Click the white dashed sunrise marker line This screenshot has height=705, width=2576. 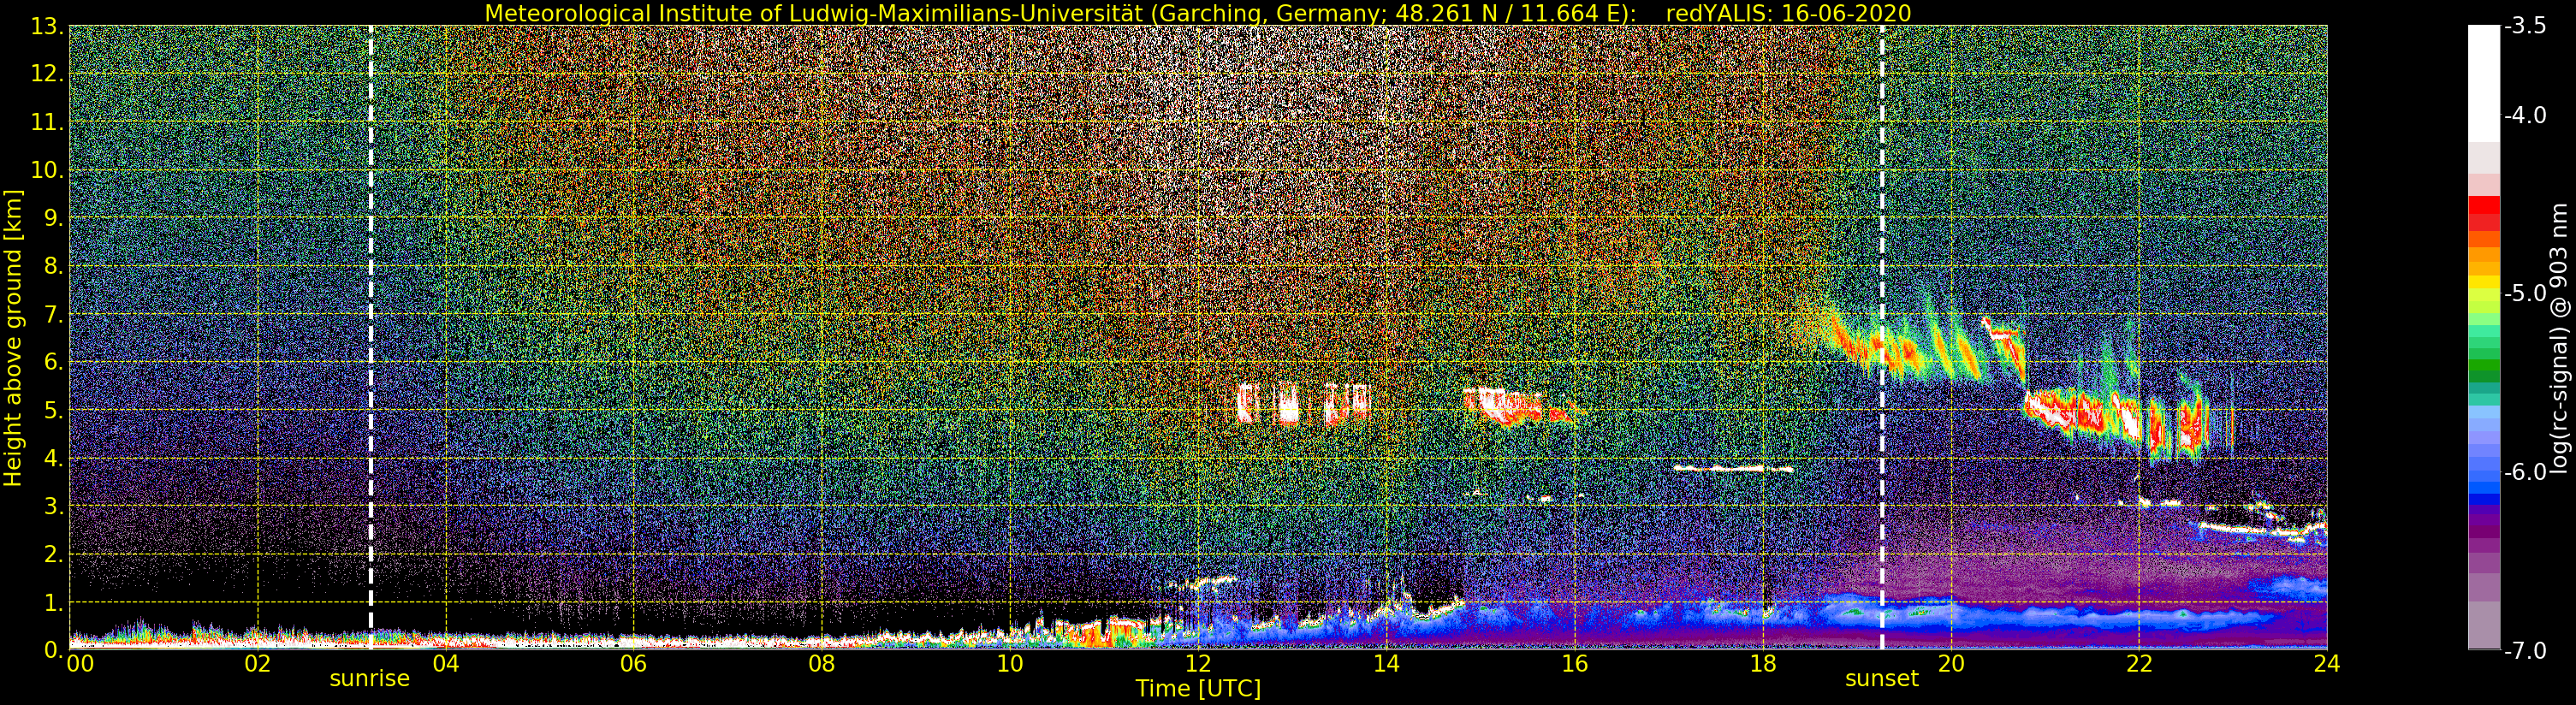tap(371, 338)
